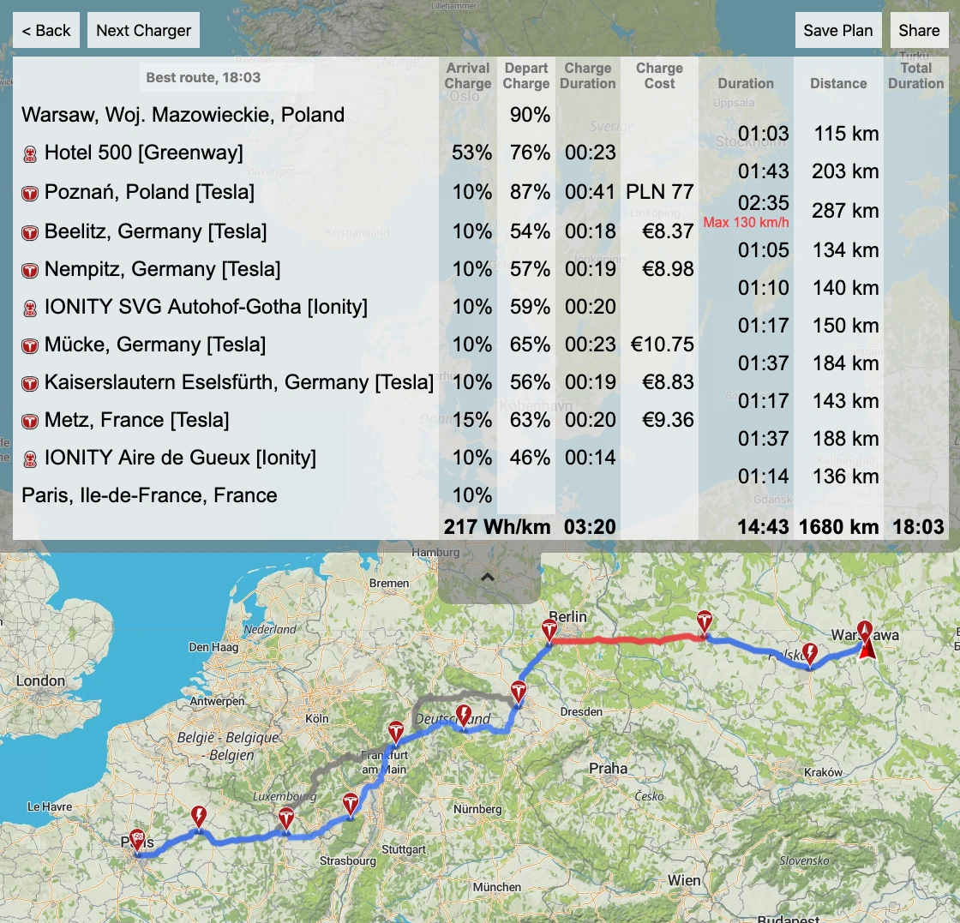Select the Poznań, Poland [Tesla] stop
This screenshot has width=960, height=923.
149,192
